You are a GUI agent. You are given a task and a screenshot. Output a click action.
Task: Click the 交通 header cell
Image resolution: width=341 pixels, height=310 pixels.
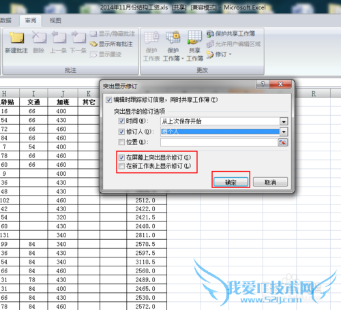tap(33, 102)
